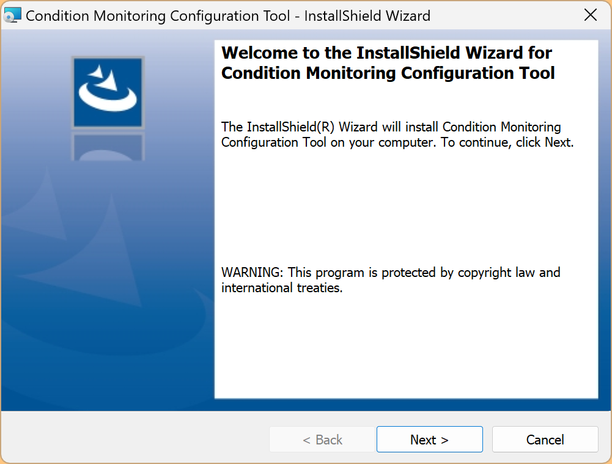Screen dimensions: 612x464
Task: Click the "international treaties" text line
Action: tap(282, 288)
